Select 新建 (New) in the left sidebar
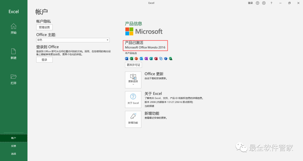 click(x=13, y=54)
